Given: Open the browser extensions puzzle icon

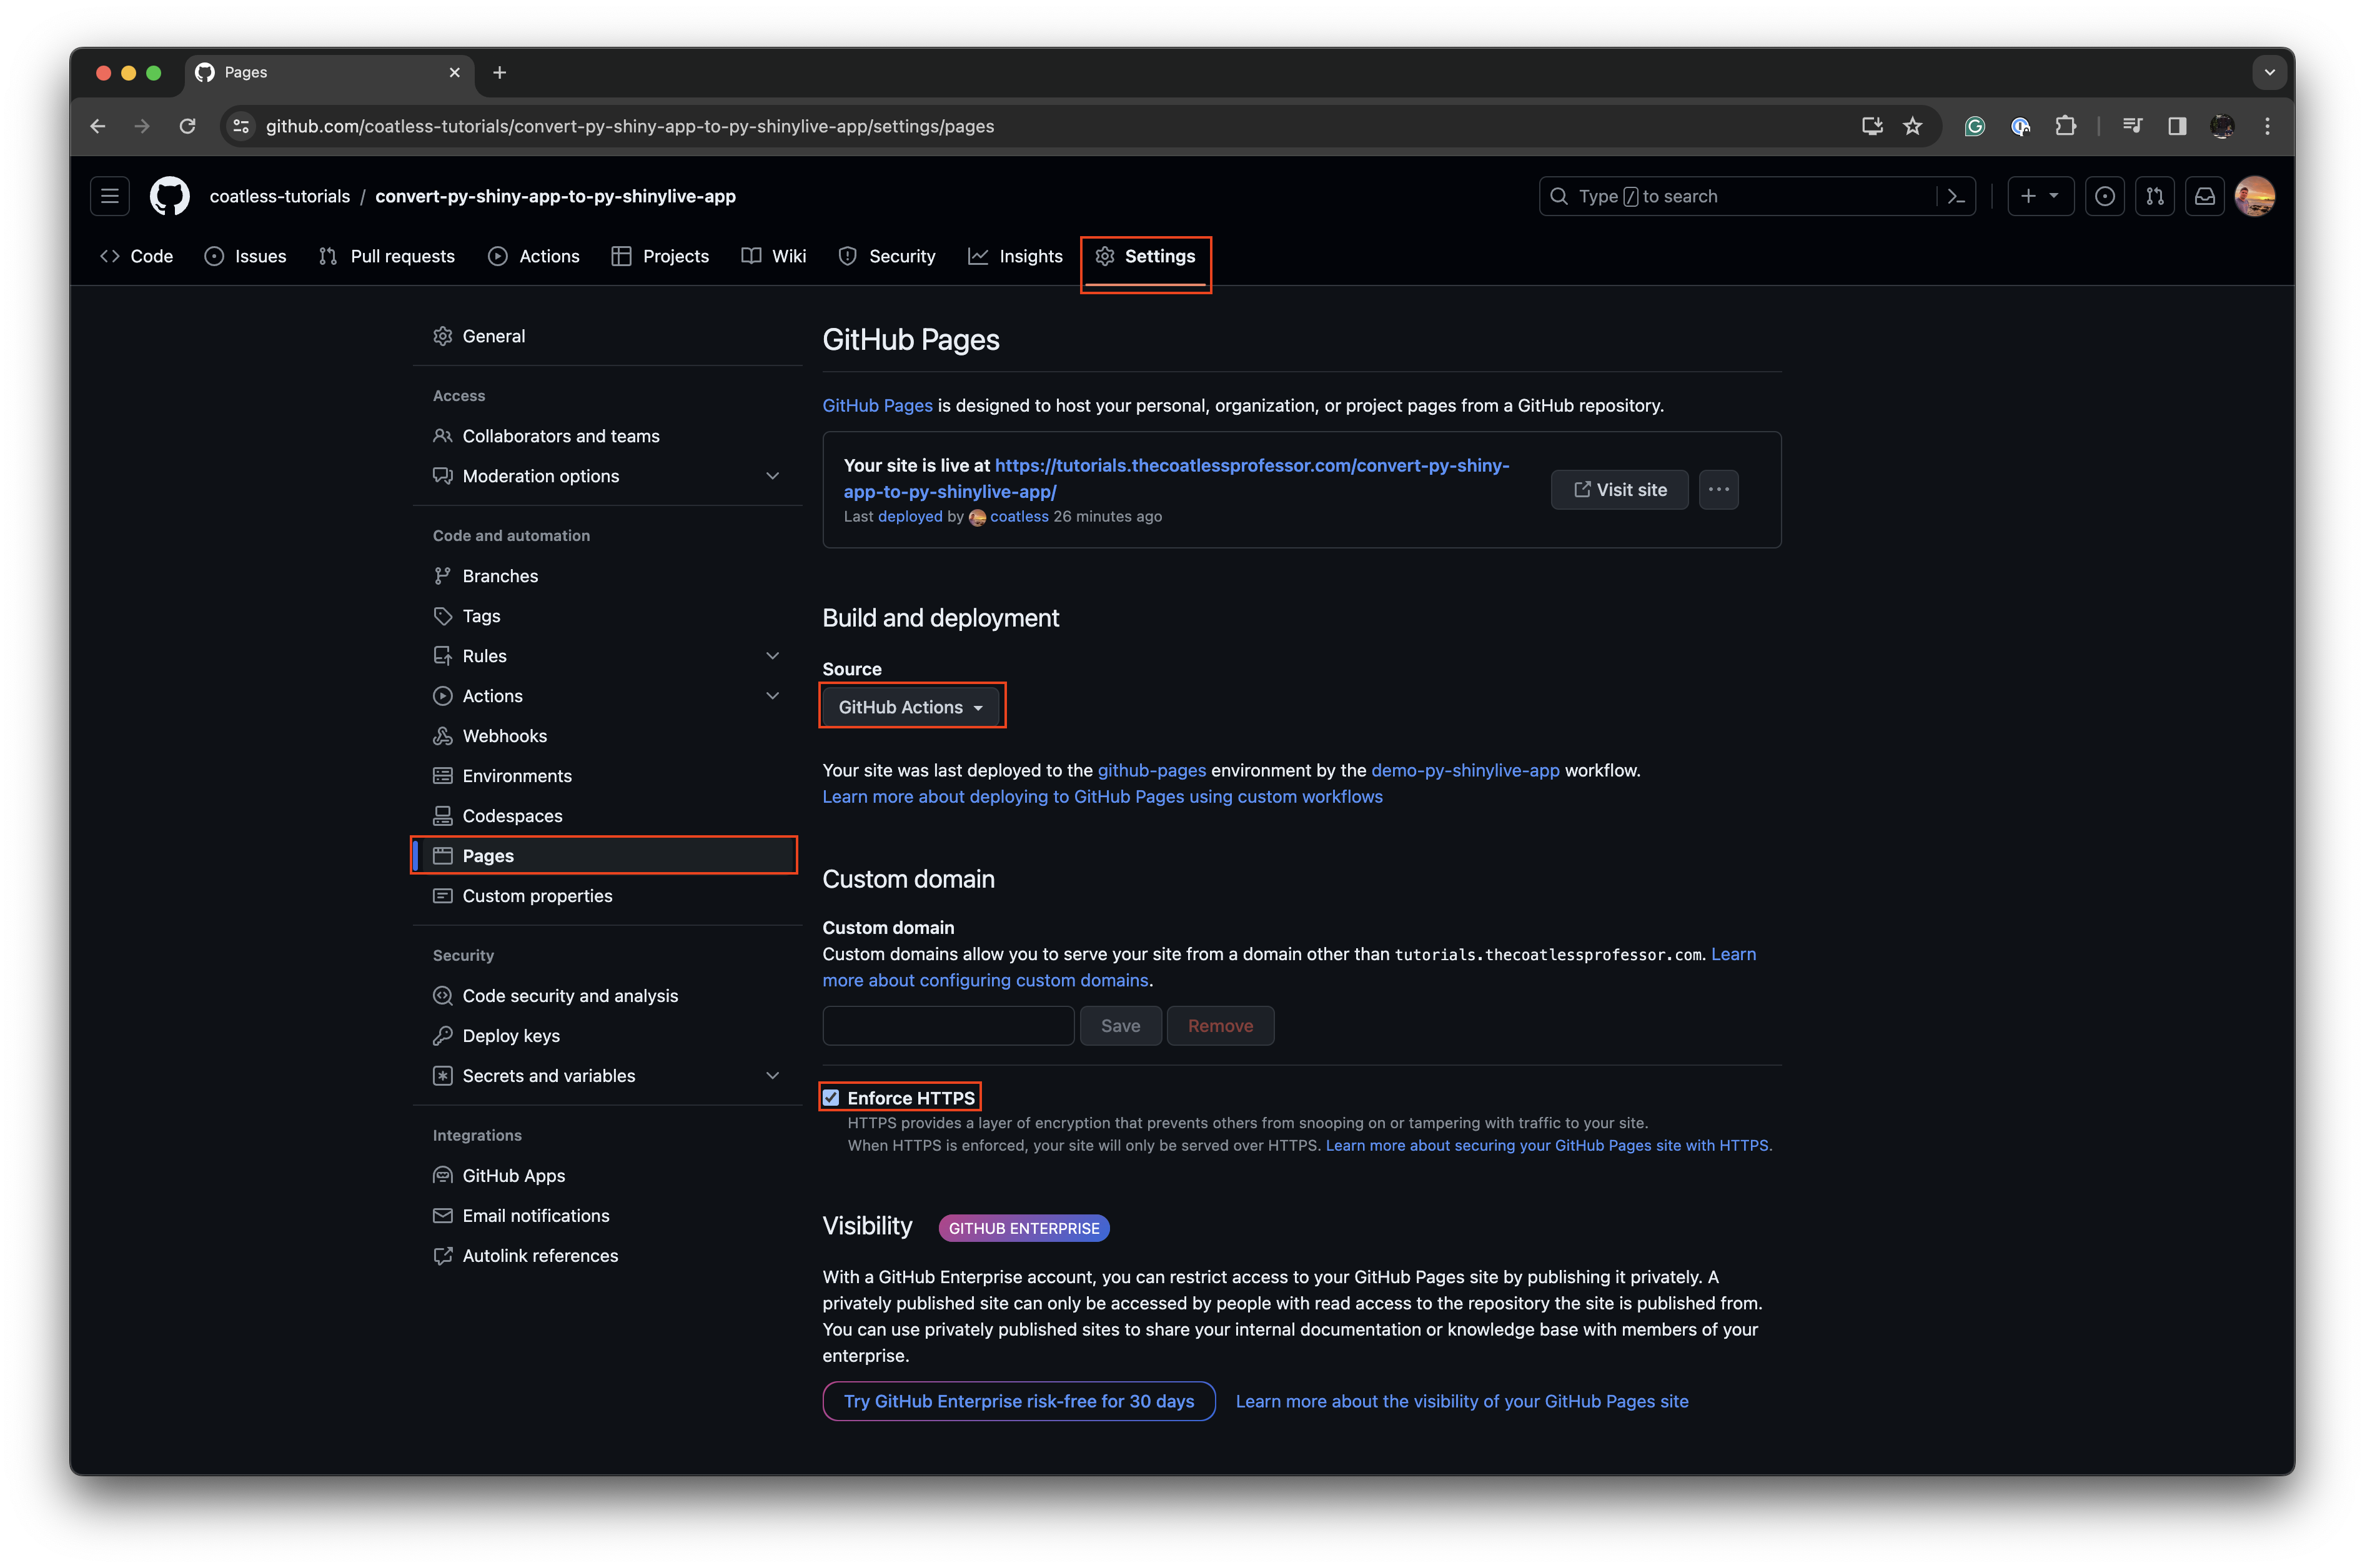Looking at the screenshot, I should click(2066, 126).
